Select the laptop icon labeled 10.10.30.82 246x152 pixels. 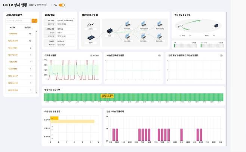pyautogui.click(x=160, y=24)
